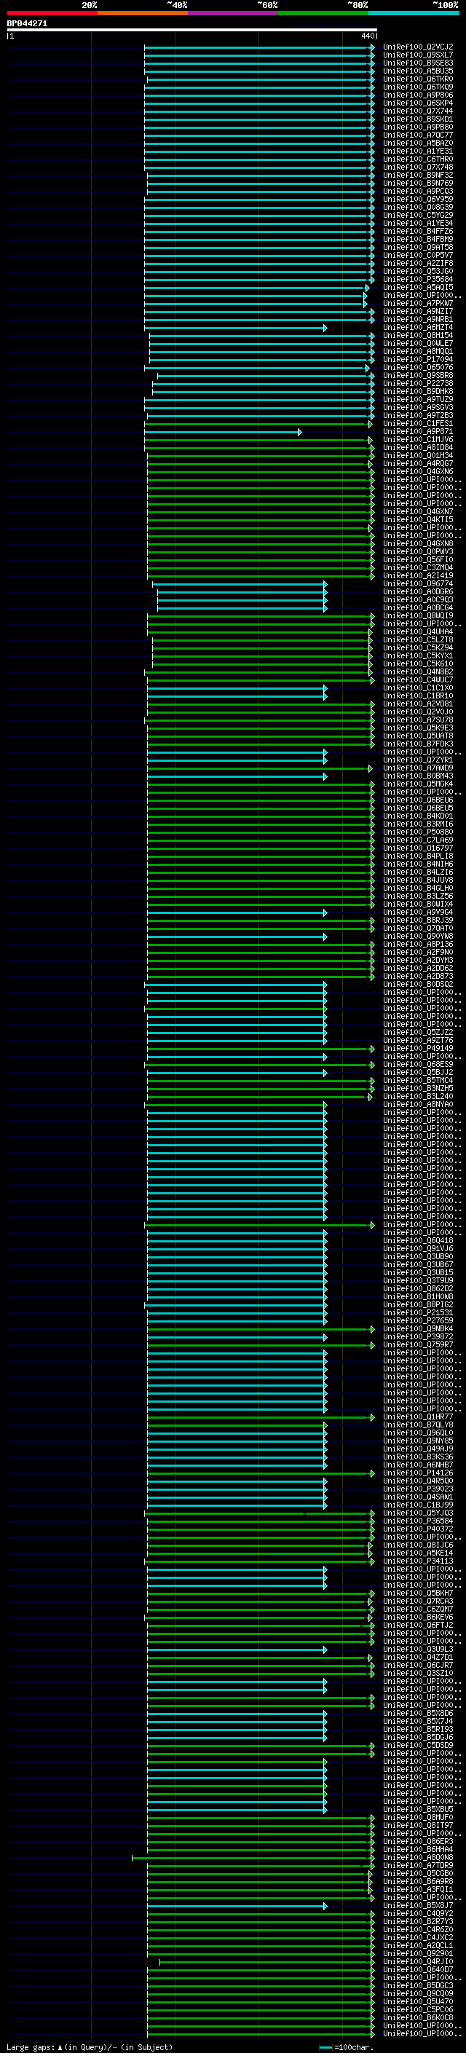The image size is (466, 2053).
Task: Select the UniRef100_B7FDK3 label
Action: [x=418, y=744]
